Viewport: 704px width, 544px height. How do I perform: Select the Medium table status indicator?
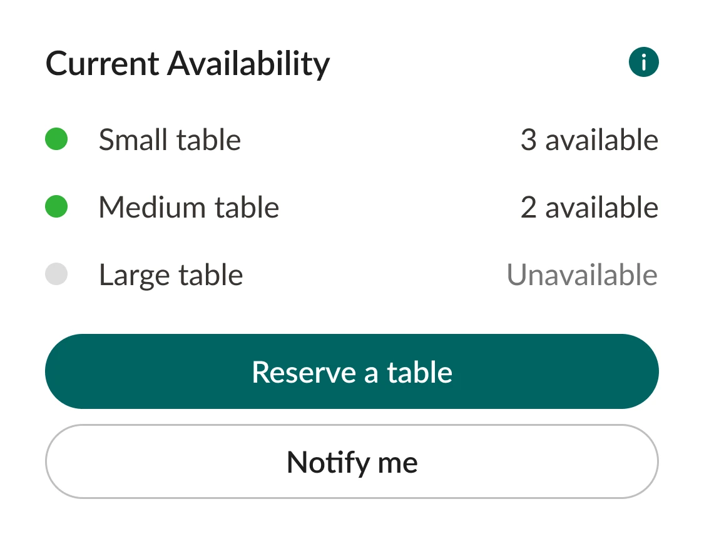(x=56, y=207)
